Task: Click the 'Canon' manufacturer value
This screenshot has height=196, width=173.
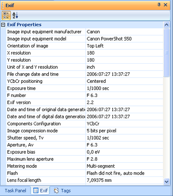Action: tap(93, 32)
